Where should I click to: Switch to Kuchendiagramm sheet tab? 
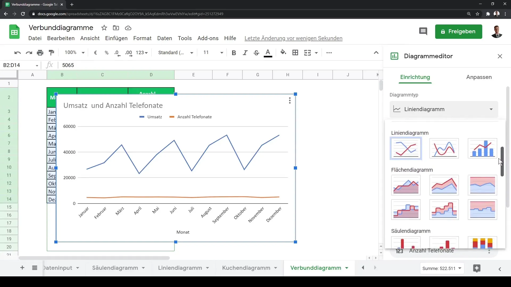click(x=246, y=268)
